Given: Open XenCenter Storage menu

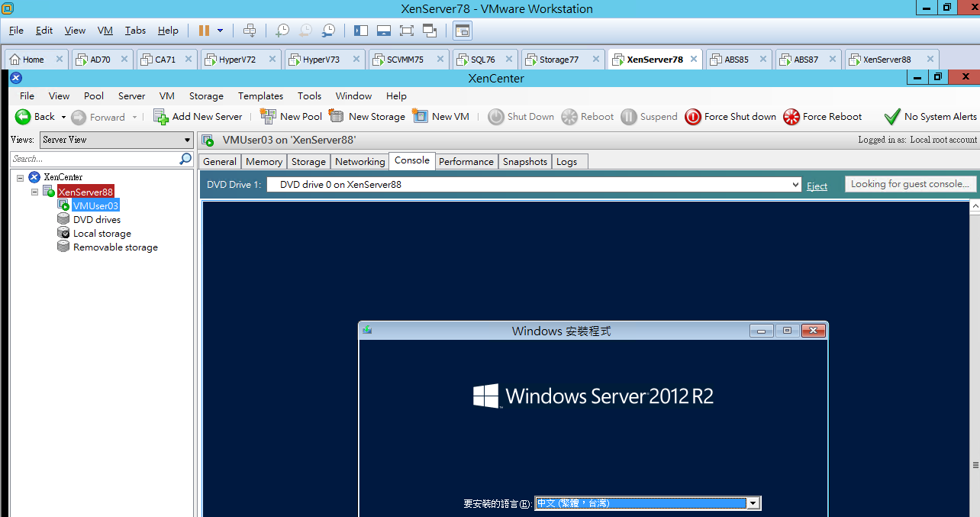Looking at the screenshot, I should 206,96.
